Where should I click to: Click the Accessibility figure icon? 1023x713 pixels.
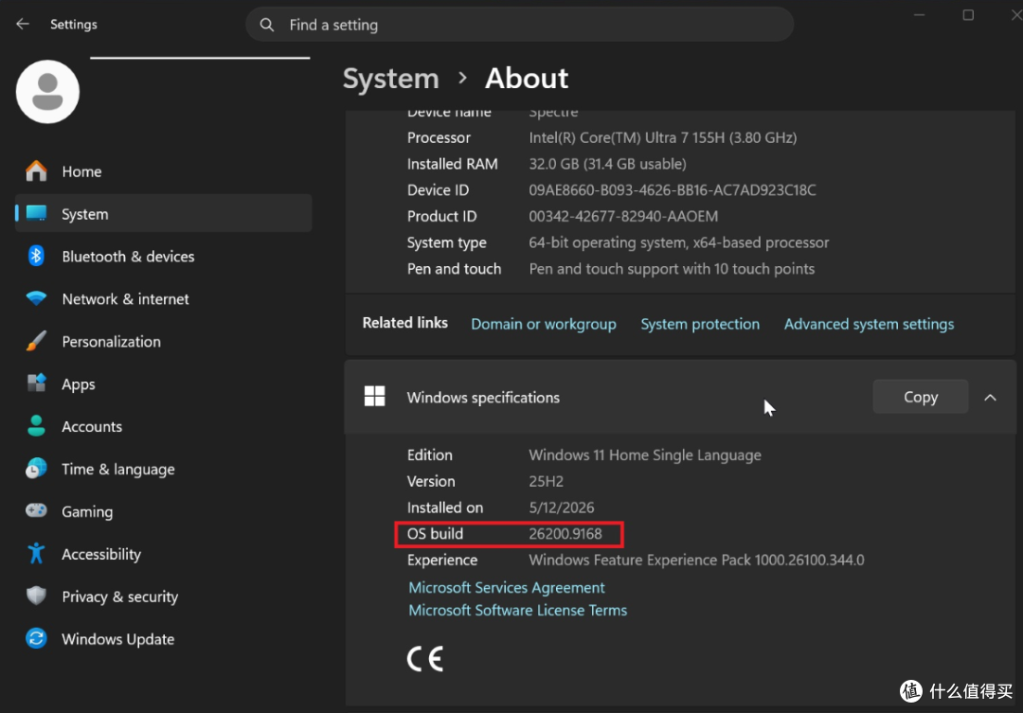click(x=37, y=553)
